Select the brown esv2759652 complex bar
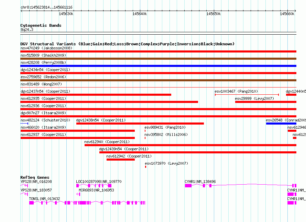 (x=158, y=80)
